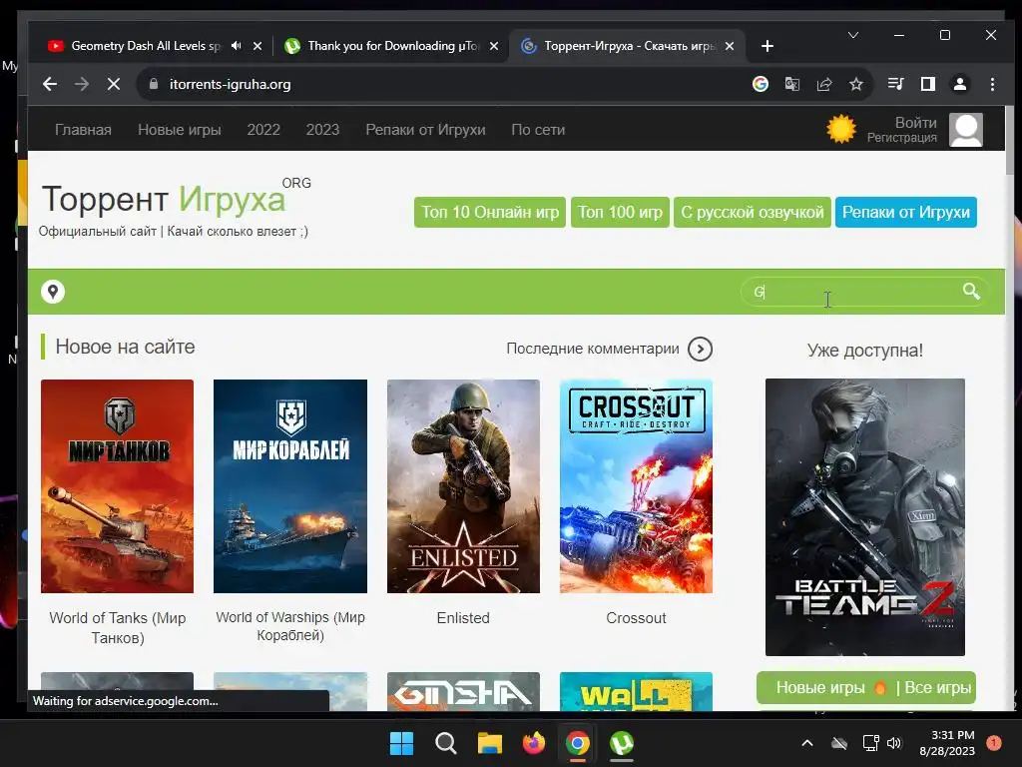
Task: Click the С русской озвучкой button
Action: 753,212
